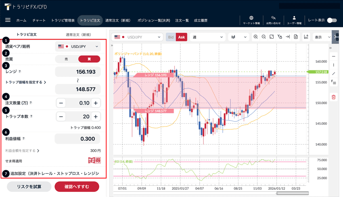Go to トラリピ管理表 in the navigation
Viewport: 343px width, 197px height.
point(64,20)
